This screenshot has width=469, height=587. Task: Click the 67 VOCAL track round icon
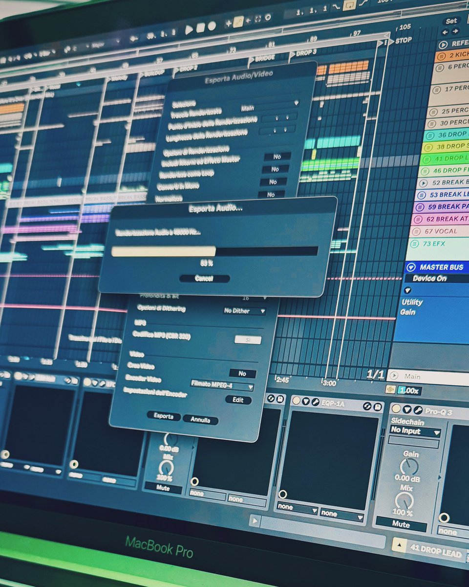(x=417, y=231)
